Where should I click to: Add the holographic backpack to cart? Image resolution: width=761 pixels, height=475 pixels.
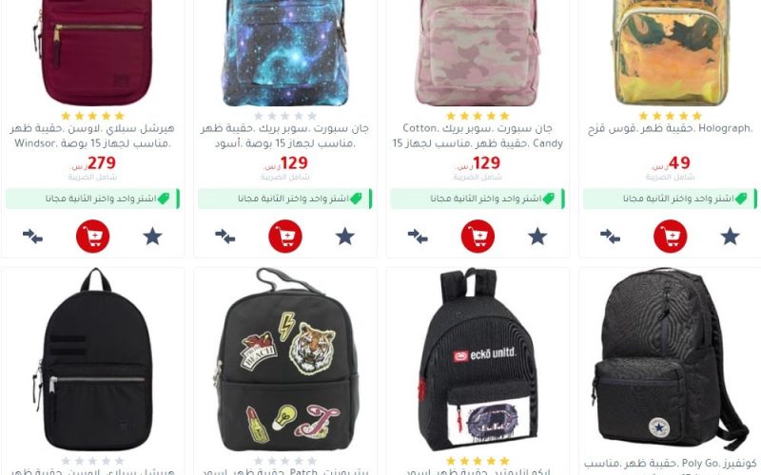(671, 236)
